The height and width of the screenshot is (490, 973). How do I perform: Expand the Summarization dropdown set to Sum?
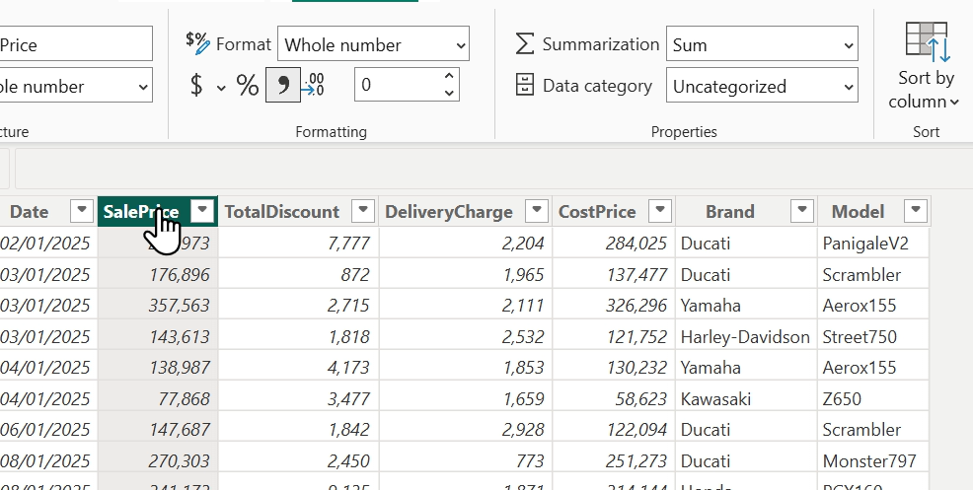pyautogui.click(x=762, y=44)
